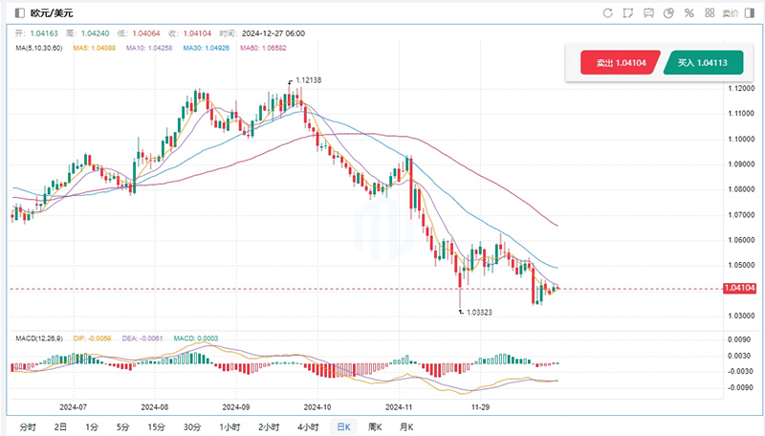Click the percent sign icon
The image size is (765, 436).
coord(689,13)
